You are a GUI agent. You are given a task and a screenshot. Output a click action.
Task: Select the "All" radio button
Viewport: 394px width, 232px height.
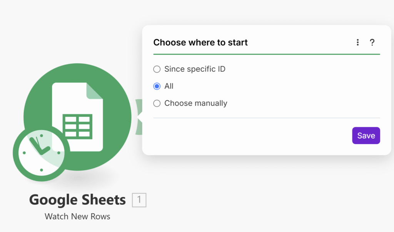tap(157, 86)
